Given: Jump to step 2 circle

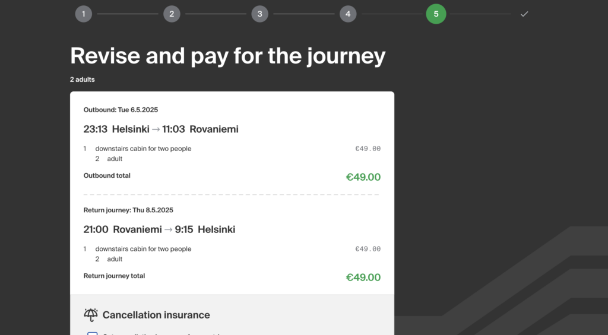Looking at the screenshot, I should point(172,14).
